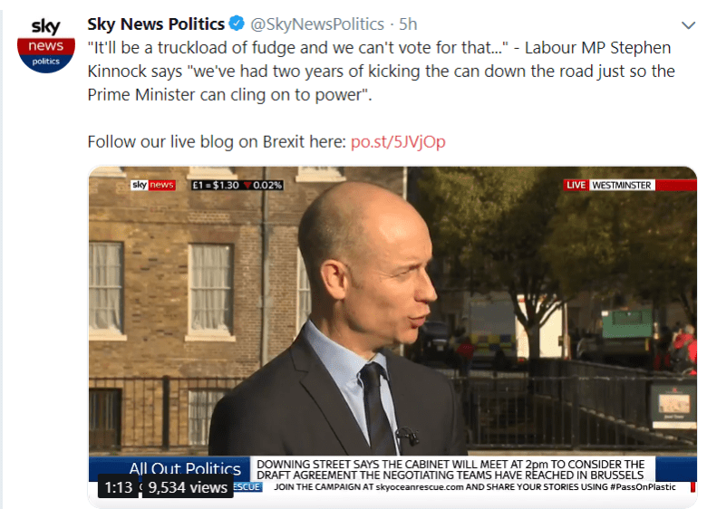Click the blue verified badge

[x=237, y=23]
